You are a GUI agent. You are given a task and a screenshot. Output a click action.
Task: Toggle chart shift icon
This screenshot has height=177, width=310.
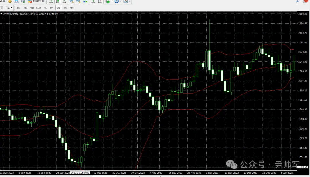(100, 1)
